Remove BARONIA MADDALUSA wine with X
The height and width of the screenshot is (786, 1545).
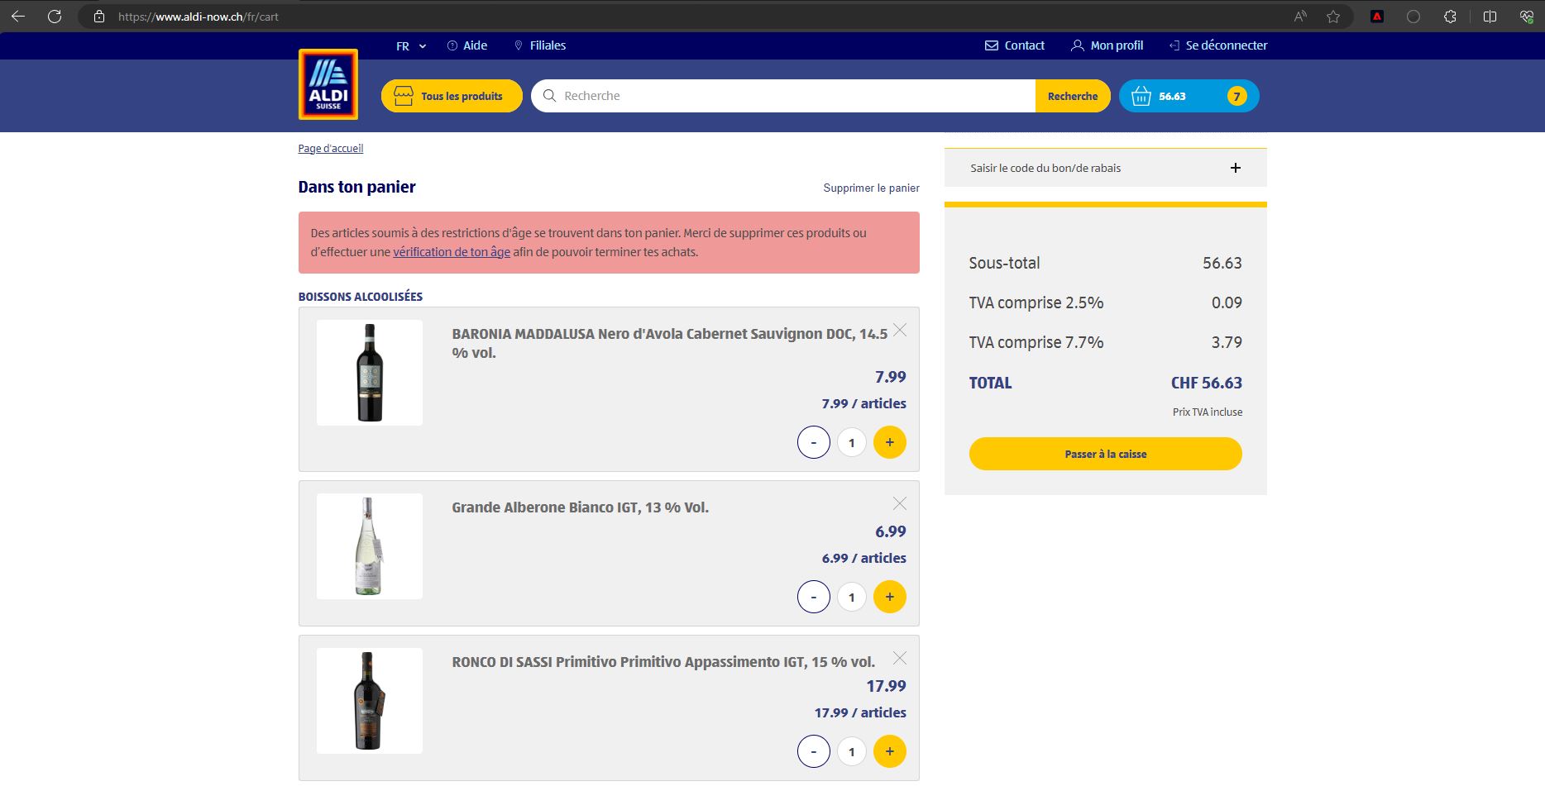pos(900,330)
